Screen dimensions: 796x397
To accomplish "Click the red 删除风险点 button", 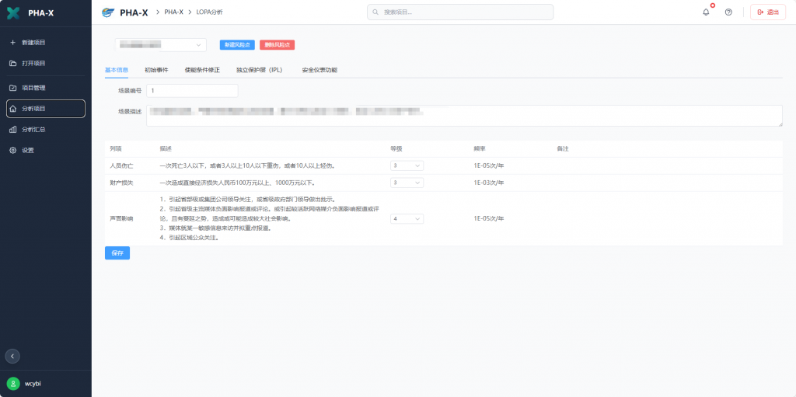I will [277, 45].
